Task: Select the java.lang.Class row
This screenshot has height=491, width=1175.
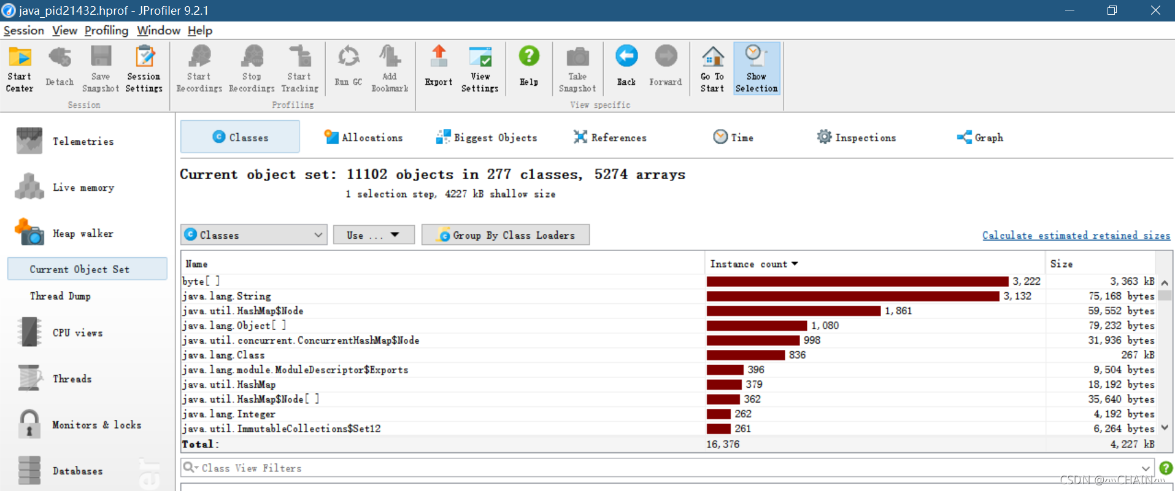Action: (x=669, y=355)
